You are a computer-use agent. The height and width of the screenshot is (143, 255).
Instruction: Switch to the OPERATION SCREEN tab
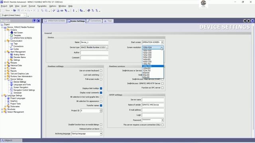click(x=55, y=21)
